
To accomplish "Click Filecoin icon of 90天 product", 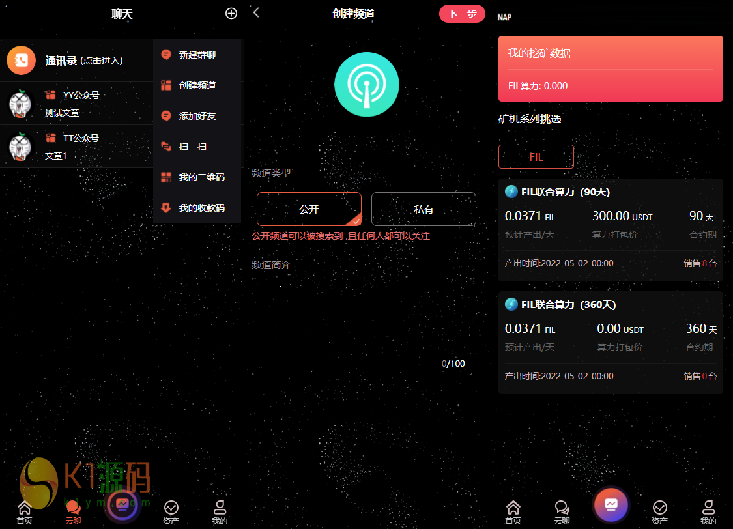I will click(511, 192).
